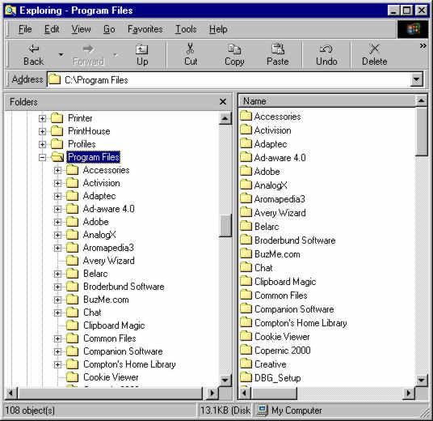Select Copernic 2000 folder icon in list
Viewport: 433px width, 421px height.
[246, 350]
